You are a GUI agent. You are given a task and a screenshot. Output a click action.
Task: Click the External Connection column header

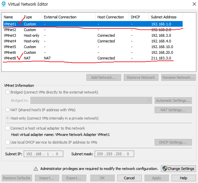tap(69, 17)
